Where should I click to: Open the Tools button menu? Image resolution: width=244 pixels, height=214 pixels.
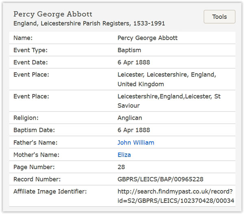coord(220,17)
